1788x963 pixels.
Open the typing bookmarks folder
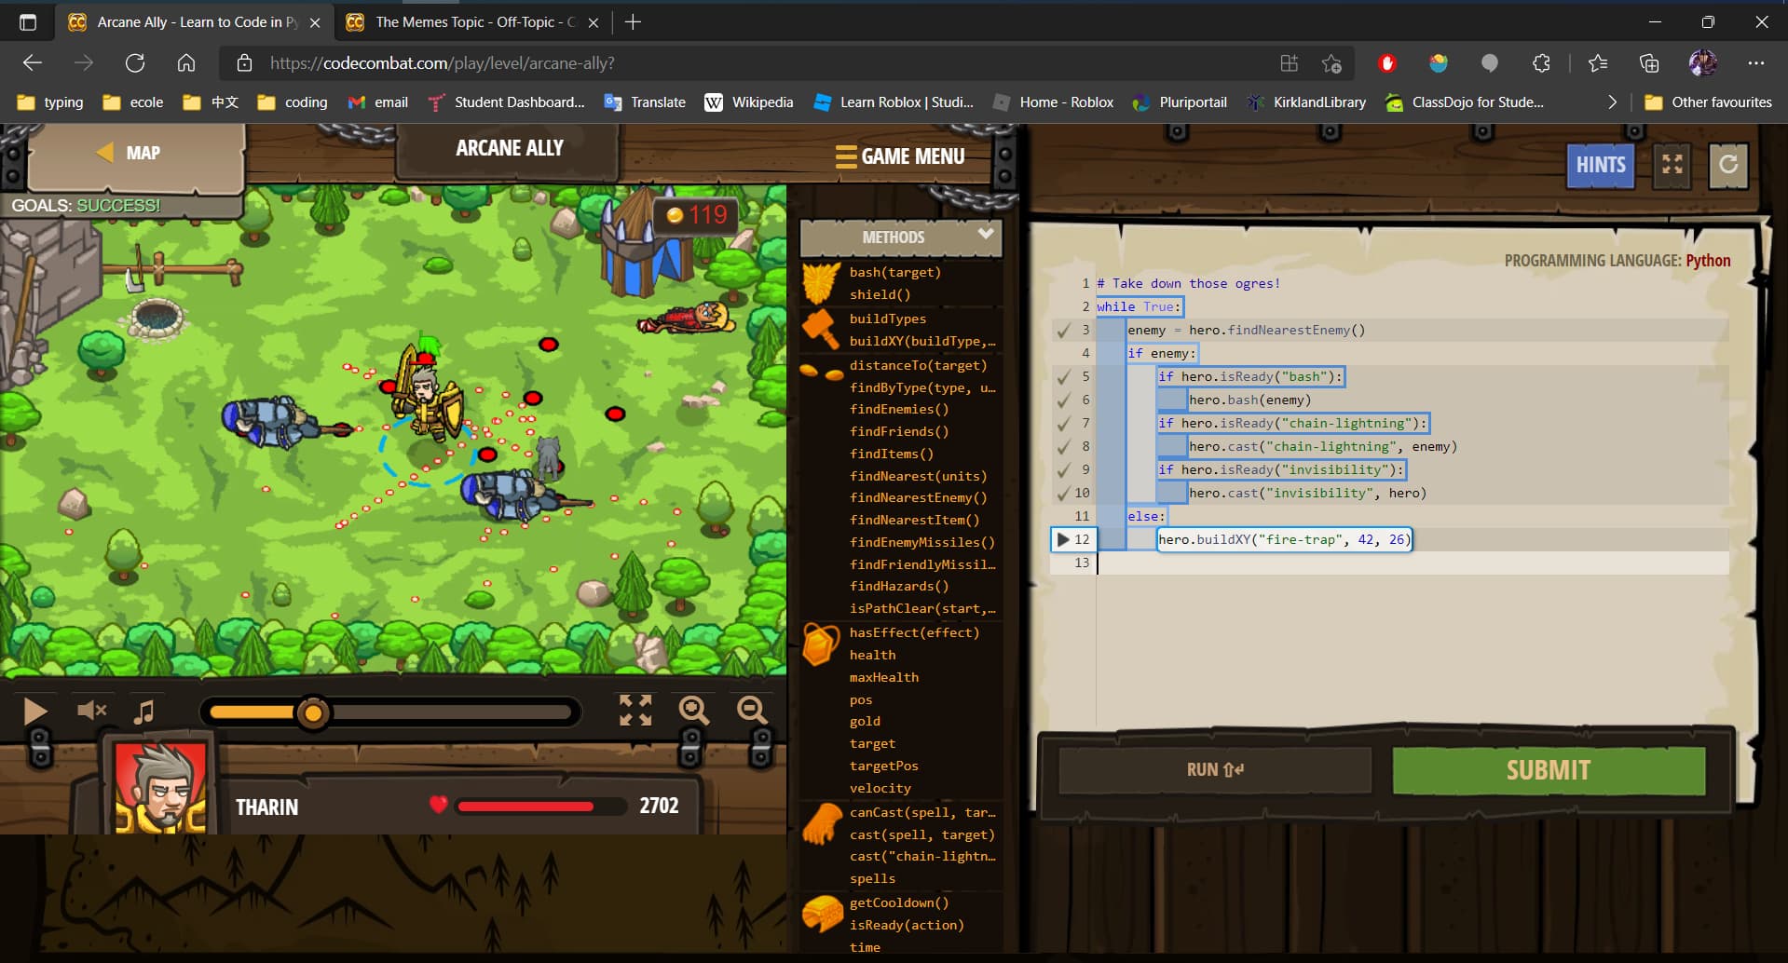point(51,102)
